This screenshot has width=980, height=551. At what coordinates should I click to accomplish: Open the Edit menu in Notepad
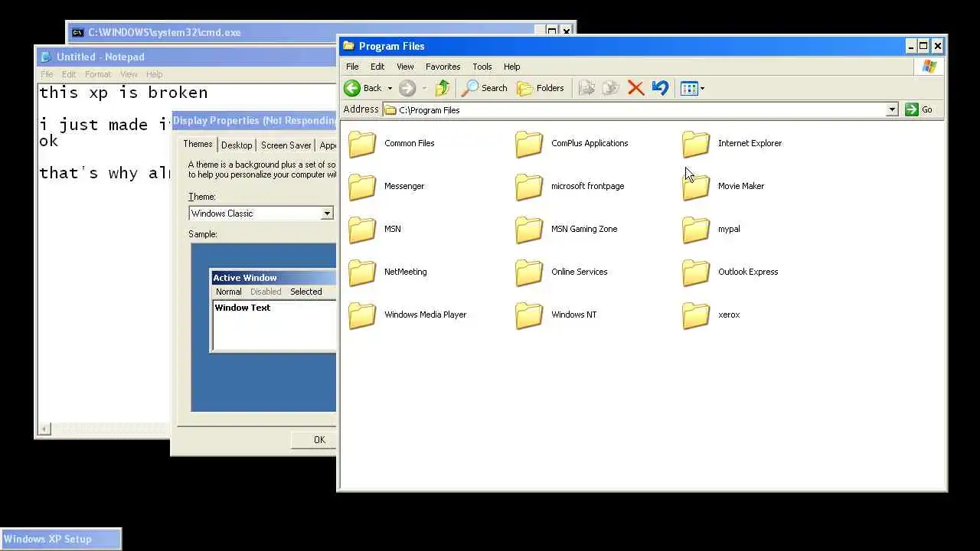69,74
